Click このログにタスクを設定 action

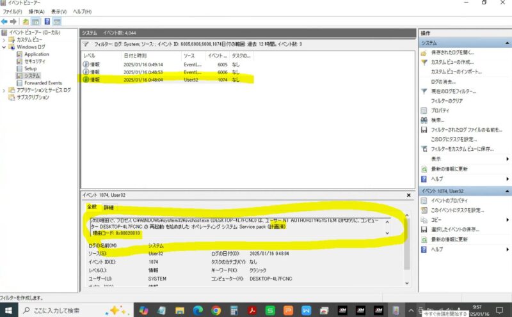click(454, 139)
